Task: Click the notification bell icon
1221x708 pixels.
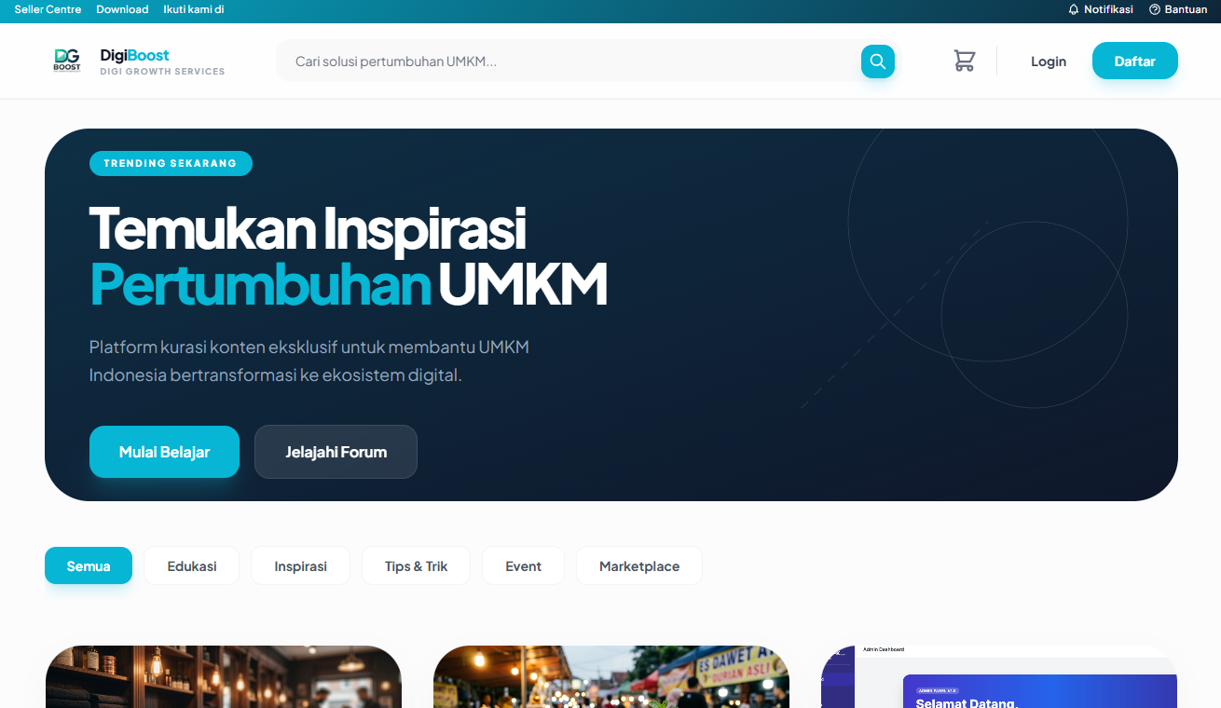Action: 1074,9
